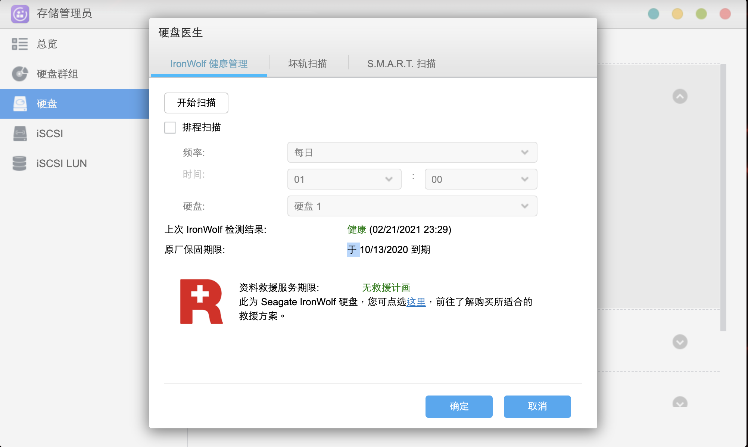Click the 资料救援服务期限 label
Image resolution: width=748 pixels, height=447 pixels.
pos(279,288)
